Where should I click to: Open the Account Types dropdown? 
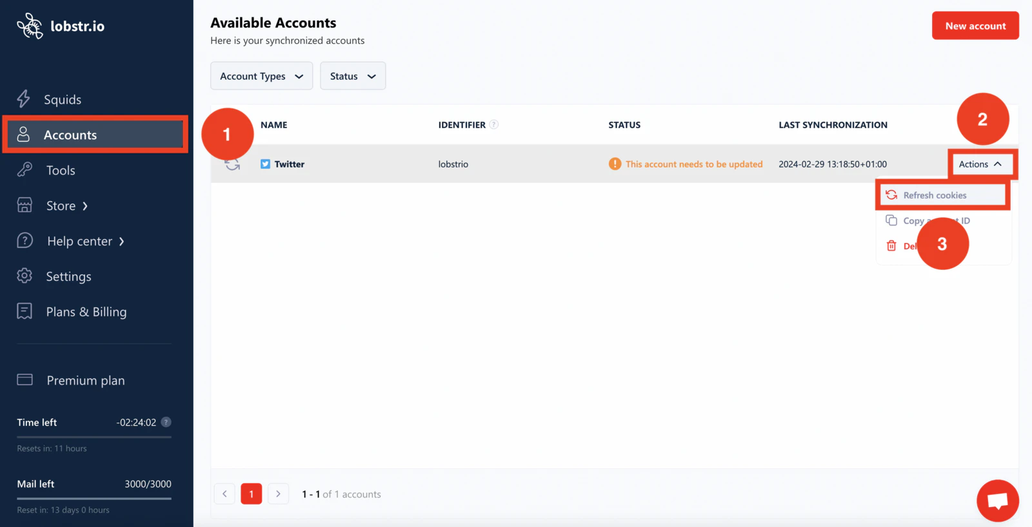click(x=261, y=76)
